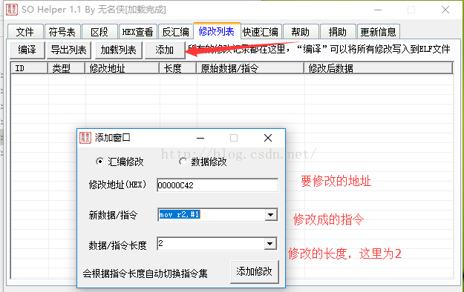This screenshot has width=464, height=292.
Task: Click the 加载列表 button
Action: click(118, 50)
